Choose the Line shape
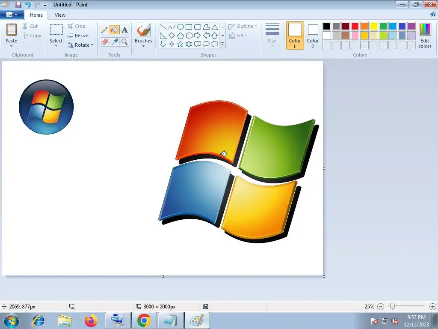This screenshot has width=438, height=329. pyautogui.click(x=163, y=27)
